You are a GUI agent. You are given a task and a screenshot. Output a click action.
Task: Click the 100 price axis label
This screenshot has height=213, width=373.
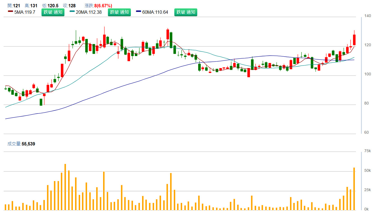click(368, 74)
